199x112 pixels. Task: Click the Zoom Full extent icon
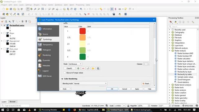tap(42, 9)
